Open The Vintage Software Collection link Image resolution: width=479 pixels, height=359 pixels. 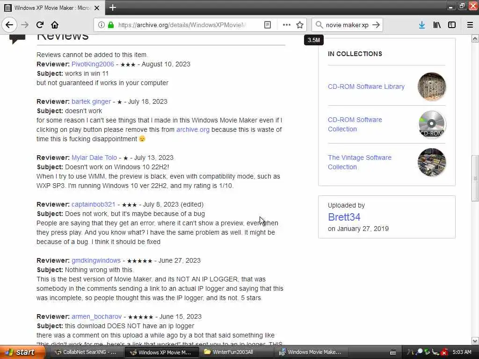click(x=360, y=162)
